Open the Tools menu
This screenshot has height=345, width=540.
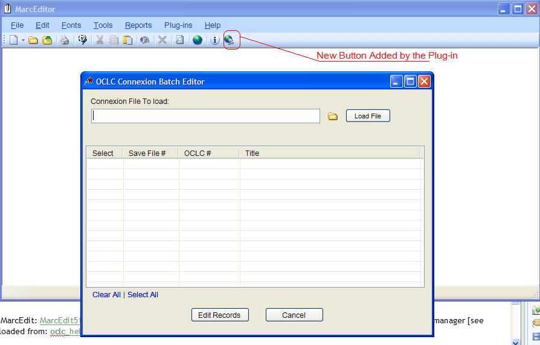103,25
